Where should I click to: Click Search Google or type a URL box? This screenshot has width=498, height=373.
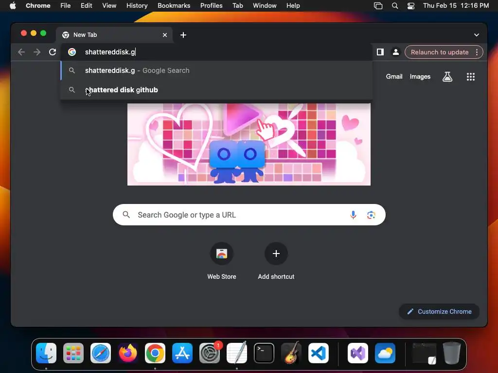(x=249, y=215)
